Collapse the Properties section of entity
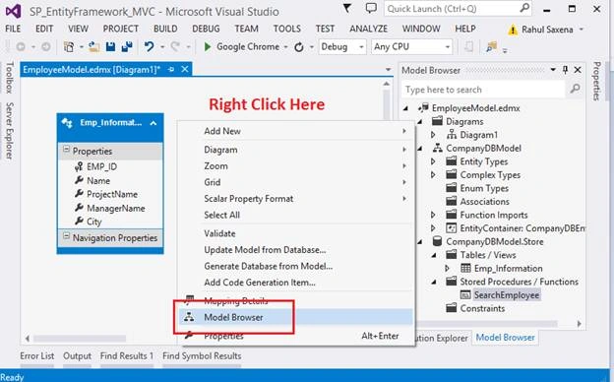 tap(66, 150)
